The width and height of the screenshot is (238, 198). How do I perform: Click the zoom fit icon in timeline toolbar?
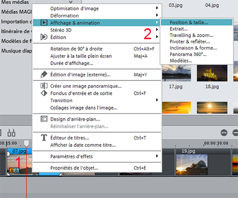[224, 132]
